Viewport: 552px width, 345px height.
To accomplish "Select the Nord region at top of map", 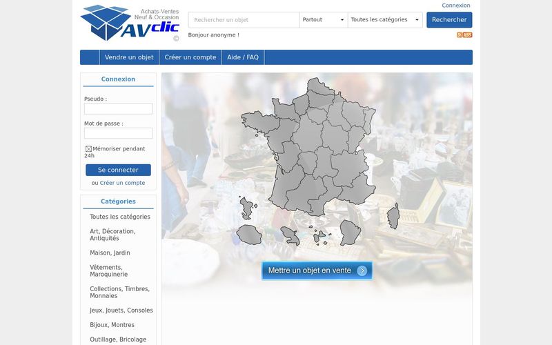I will click(x=319, y=86).
